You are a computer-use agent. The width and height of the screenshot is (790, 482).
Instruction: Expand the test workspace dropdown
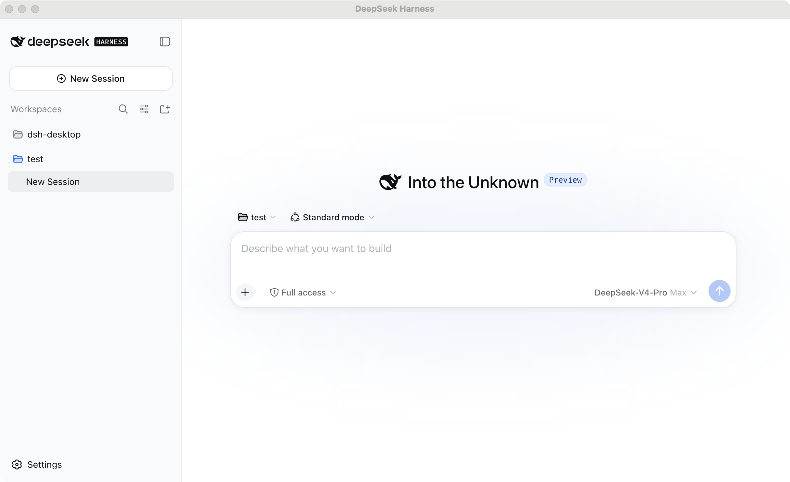pos(257,217)
